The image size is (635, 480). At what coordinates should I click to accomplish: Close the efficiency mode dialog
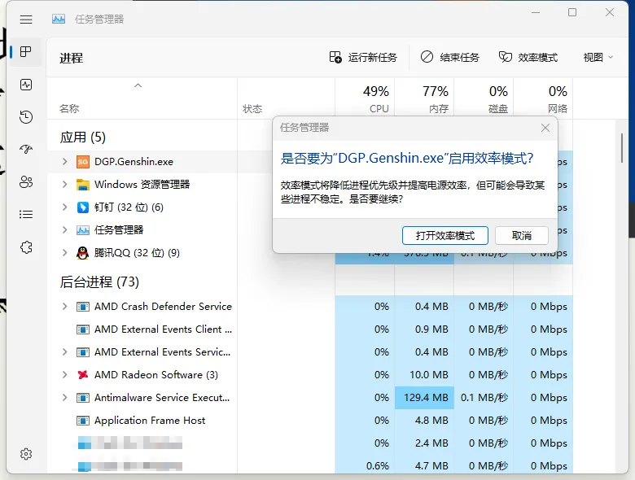coord(545,128)
